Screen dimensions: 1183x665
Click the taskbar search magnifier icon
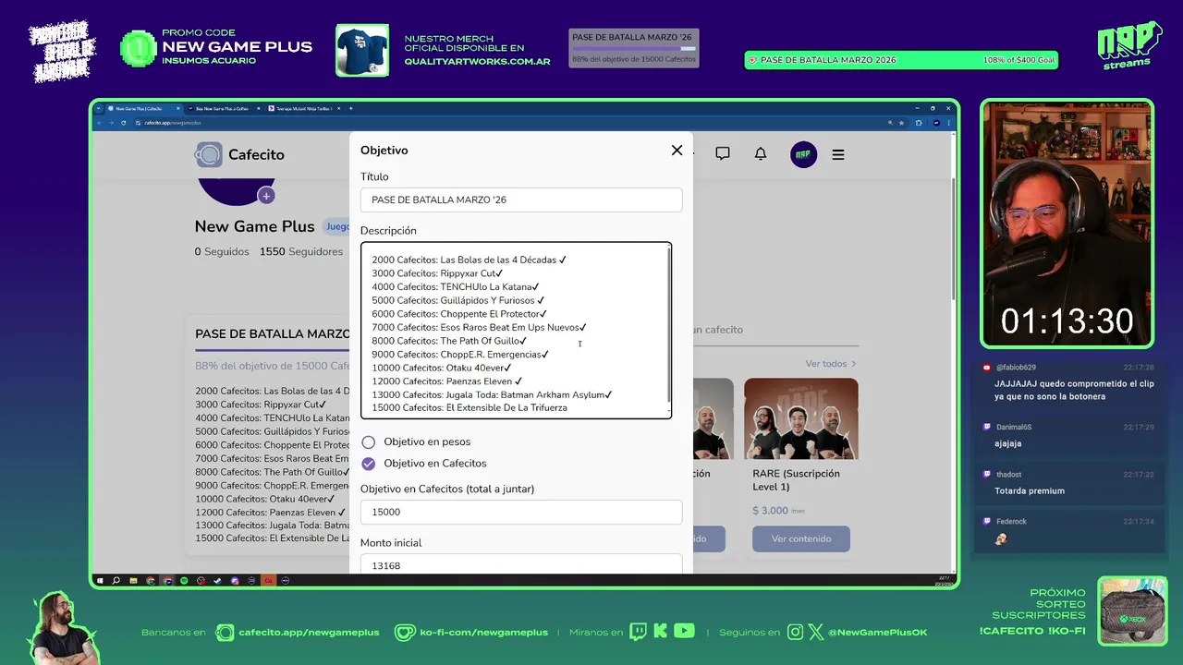[116, 581]
